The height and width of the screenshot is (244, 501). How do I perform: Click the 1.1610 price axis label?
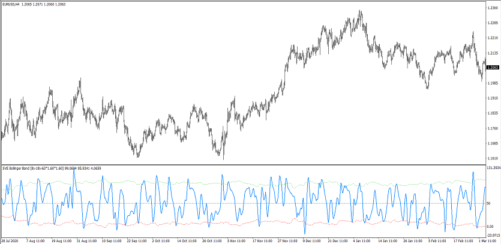493,158
